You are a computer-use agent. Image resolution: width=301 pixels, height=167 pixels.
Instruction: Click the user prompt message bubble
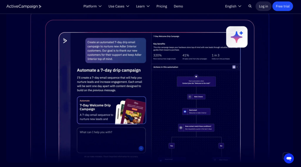pyautogui.click(x=116, y=50)
